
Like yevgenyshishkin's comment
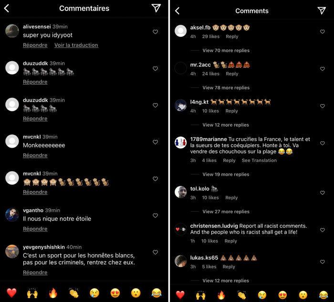click(155, 252)
